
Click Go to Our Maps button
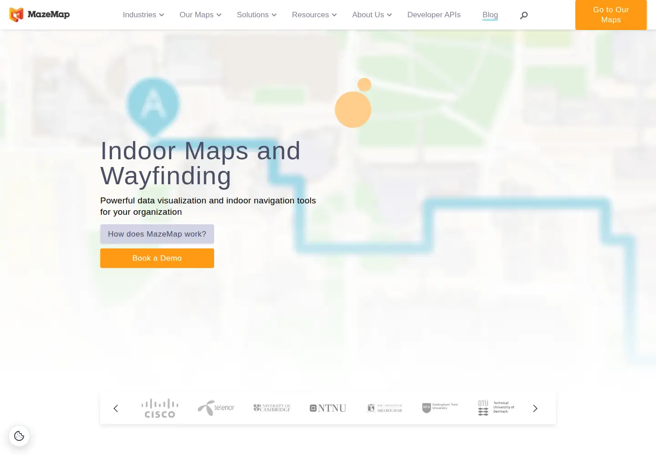pyautogui.click(x=611, y=15)
